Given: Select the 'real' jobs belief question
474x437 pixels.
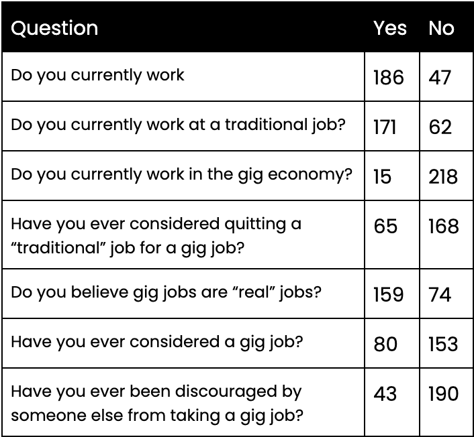Looking at the screenshot, I should [x=166, y=293].
